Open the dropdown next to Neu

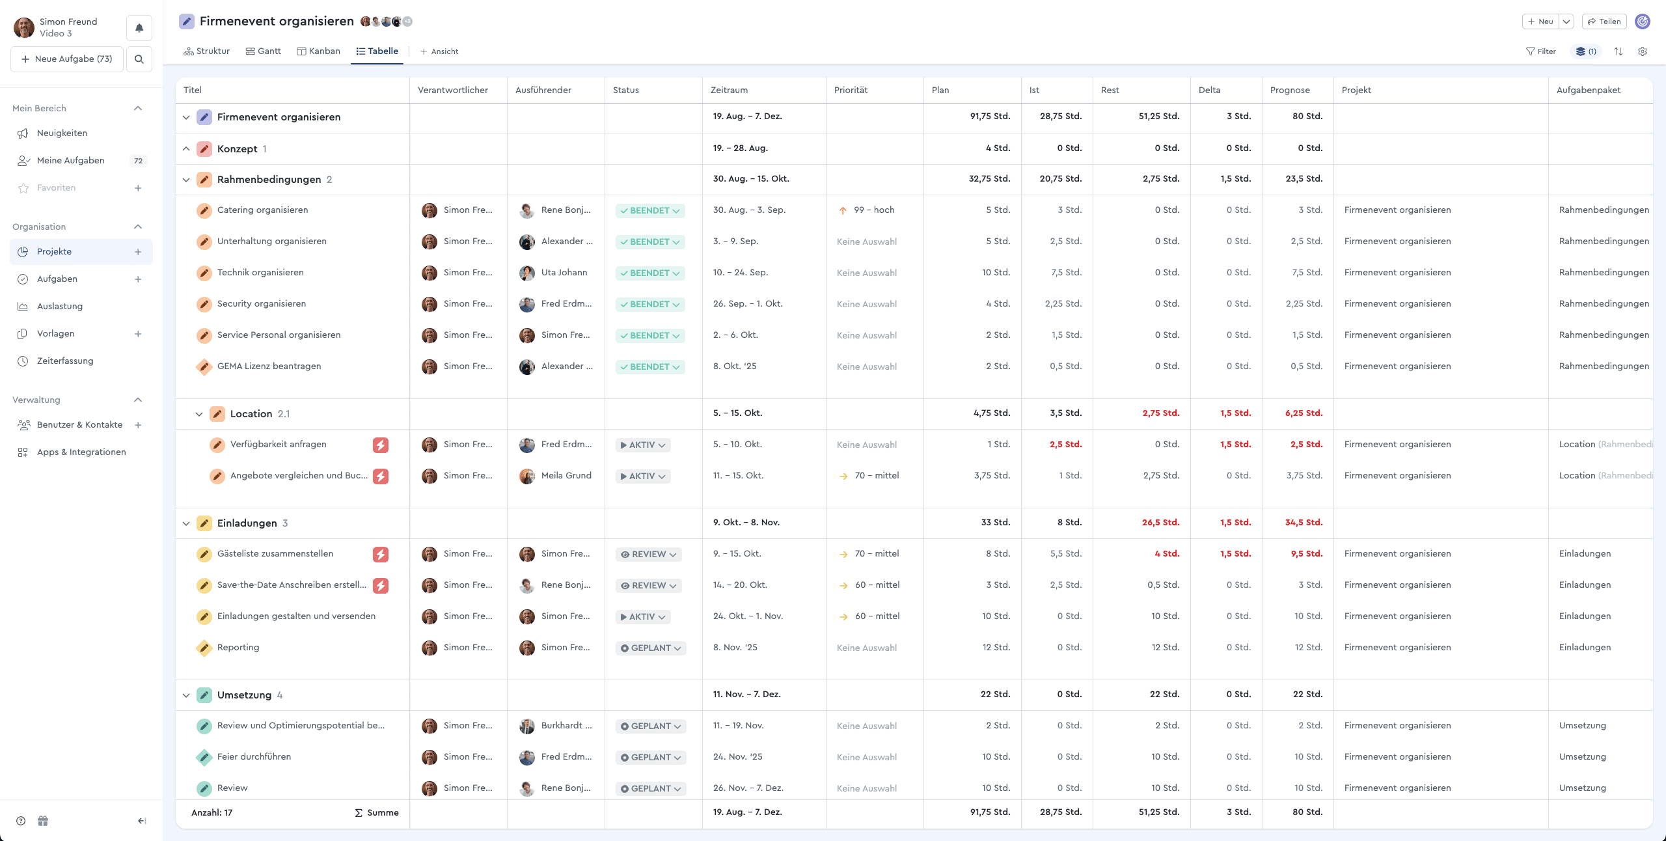coord(1567,21)
